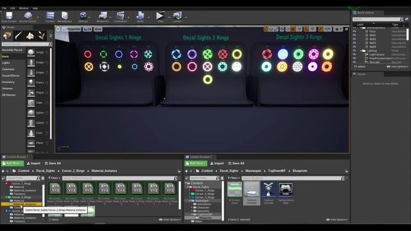Select the TopDownGameMode blueprint thumbnail
The image size is (411, 231).
click(x=286, y=193)
